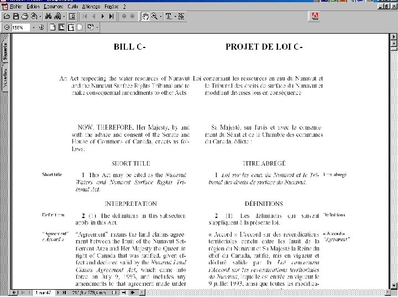This screenshot has width=398, height=298.
Task: Click the document control icon left of Fichier
Action: point(4,6)
